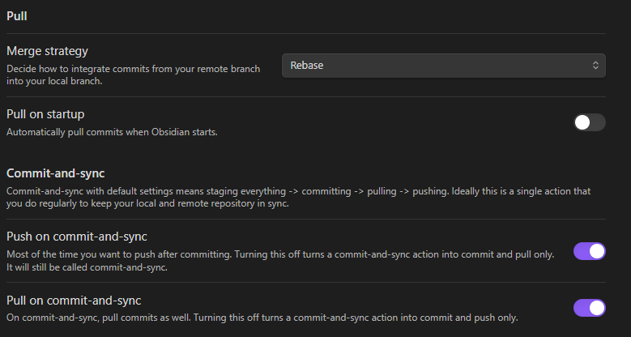Click the Commit-and-sync explanation paragraph

pyautogui.click(x=298, y=197)
